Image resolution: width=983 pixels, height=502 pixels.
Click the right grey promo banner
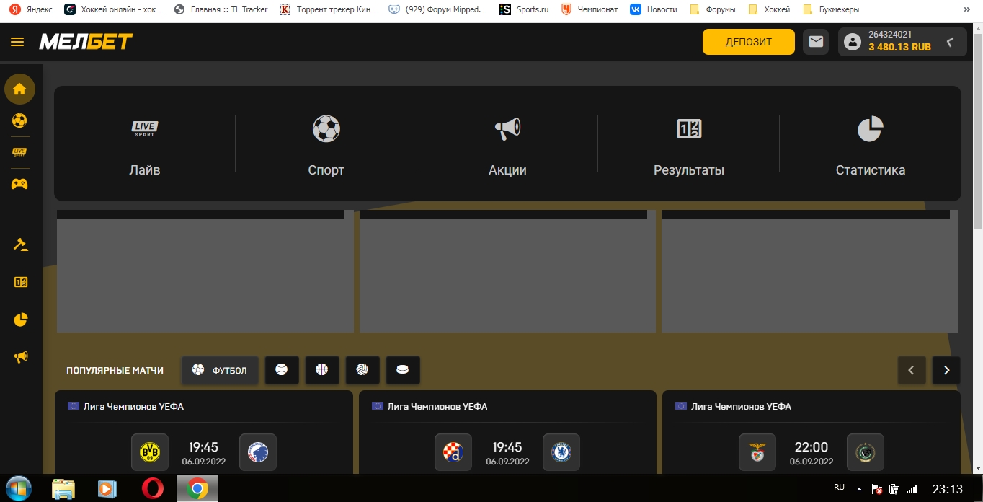click(x=810, y=271)
